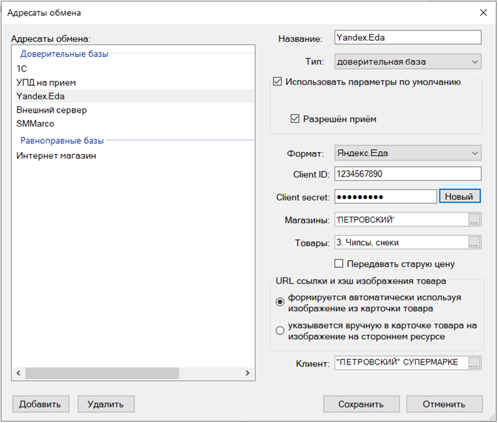The height and width of the screenshot is (423, 498).
Task: Toggle the Разрешён приём checkbox
Action: [x=295, y=119]
